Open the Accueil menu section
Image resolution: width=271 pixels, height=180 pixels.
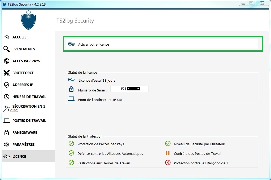click(x=29, y=37)
